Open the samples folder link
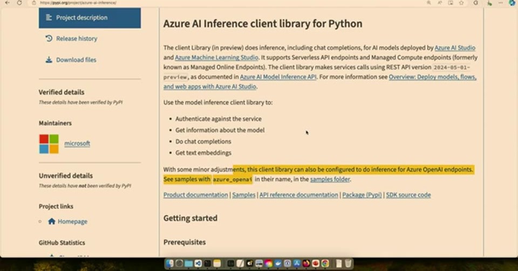Image resolution: width=518 pixels, height=271 pixels. point(330,179)
